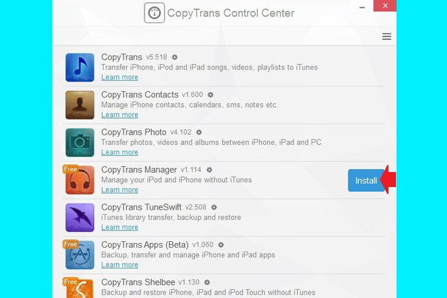Click the Free badge on CopyTrans Shelbee
The height and width of the screenshot is (298, 447).
click(x=70, y=282)
